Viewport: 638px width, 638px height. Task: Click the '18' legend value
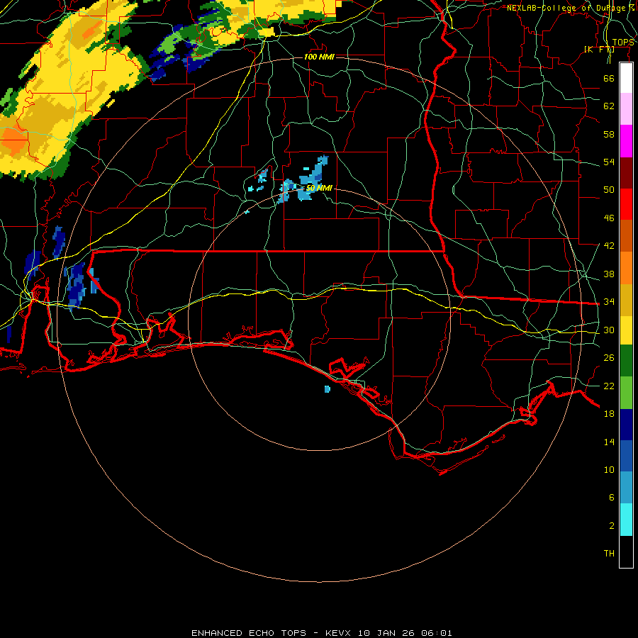pos(609,414)
